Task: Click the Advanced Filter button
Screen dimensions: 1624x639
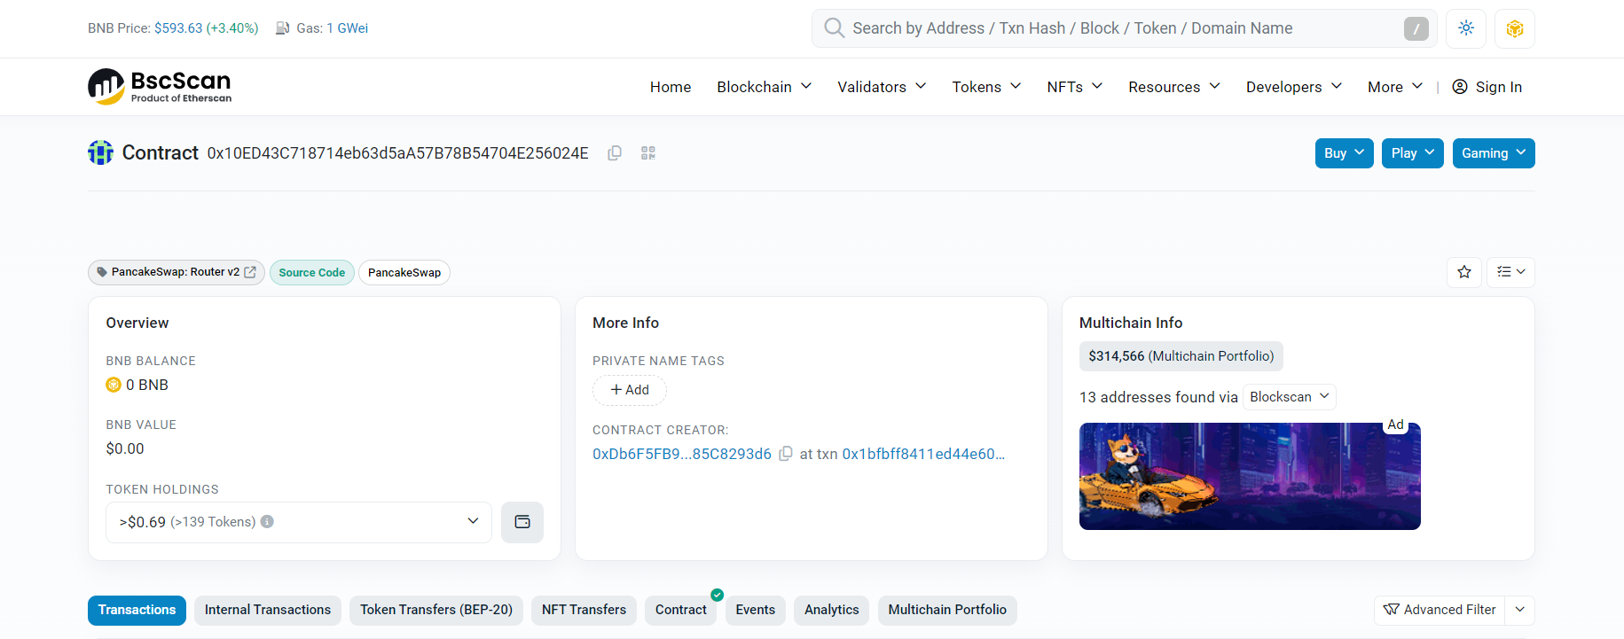Action: (x=1440, y=610)
